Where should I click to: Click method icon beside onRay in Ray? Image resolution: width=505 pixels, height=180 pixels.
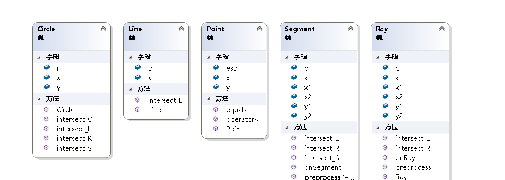click(385, 157)
